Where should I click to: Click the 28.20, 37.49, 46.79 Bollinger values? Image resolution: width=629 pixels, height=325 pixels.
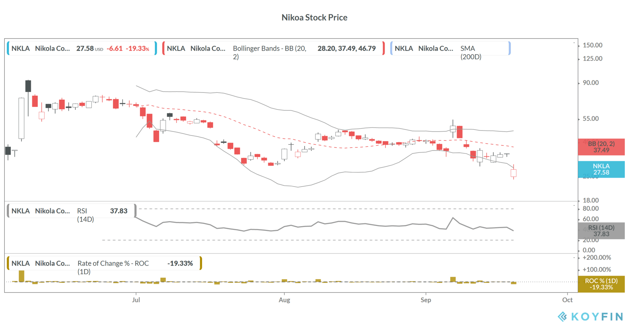[x=347, y=48]
